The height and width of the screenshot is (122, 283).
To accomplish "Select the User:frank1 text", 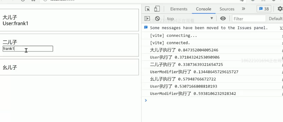I will pos(15,23).
